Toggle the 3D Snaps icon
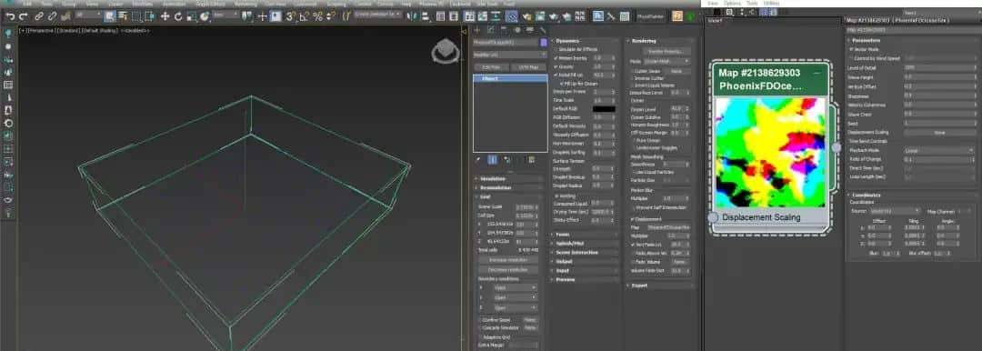982x351 pixels. point(291,16)
